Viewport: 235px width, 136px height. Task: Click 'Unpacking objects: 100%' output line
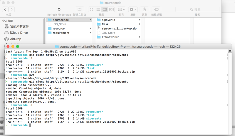pos(36,98)
